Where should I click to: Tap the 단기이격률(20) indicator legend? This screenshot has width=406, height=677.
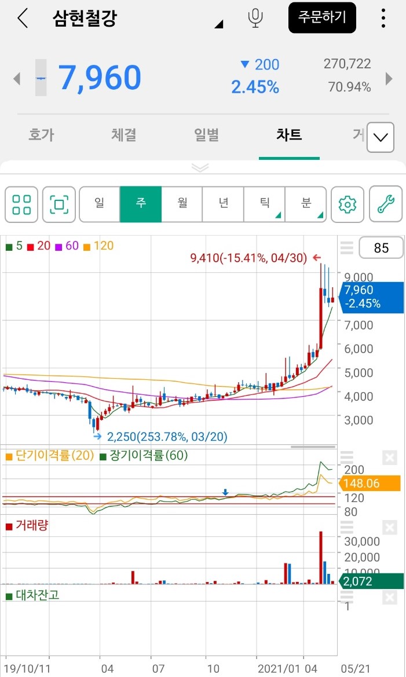tap(50, 456)
